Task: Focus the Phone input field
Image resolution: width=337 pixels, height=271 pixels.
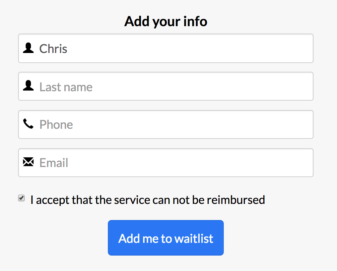Action: pos(166,124)
